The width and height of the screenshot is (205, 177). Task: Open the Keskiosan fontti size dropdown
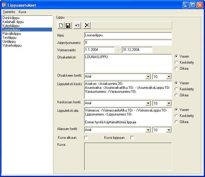pos(169,103)
